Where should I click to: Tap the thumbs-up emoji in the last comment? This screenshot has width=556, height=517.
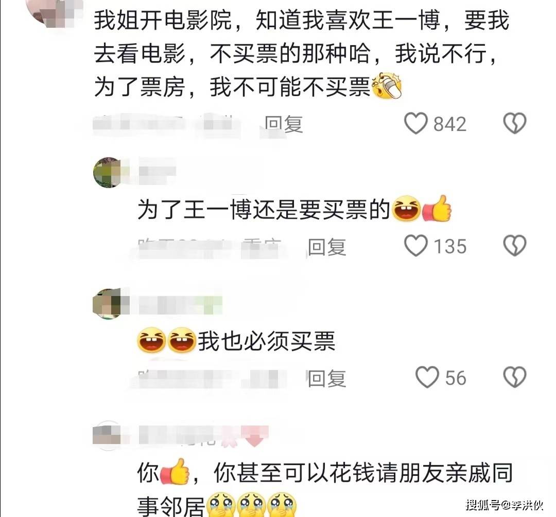click(x=175, y=471)
